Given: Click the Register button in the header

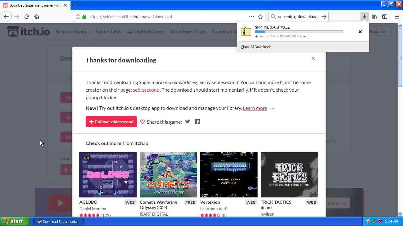Looking at the screenshot, I should 377,31.
